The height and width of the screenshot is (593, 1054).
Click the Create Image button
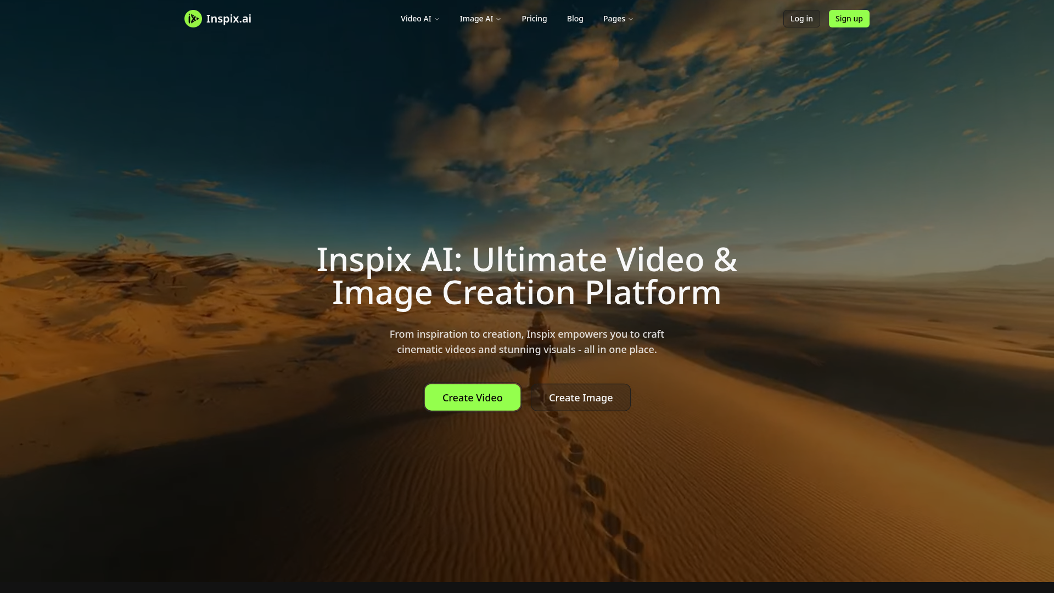pyautogui.click(x=580, y=398)
